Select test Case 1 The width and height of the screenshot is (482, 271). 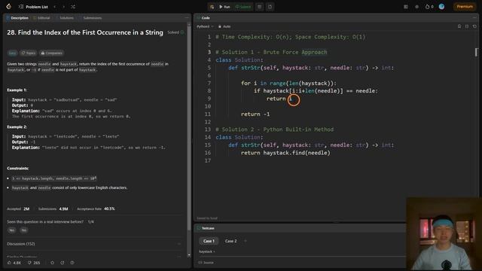pos(209,241)
